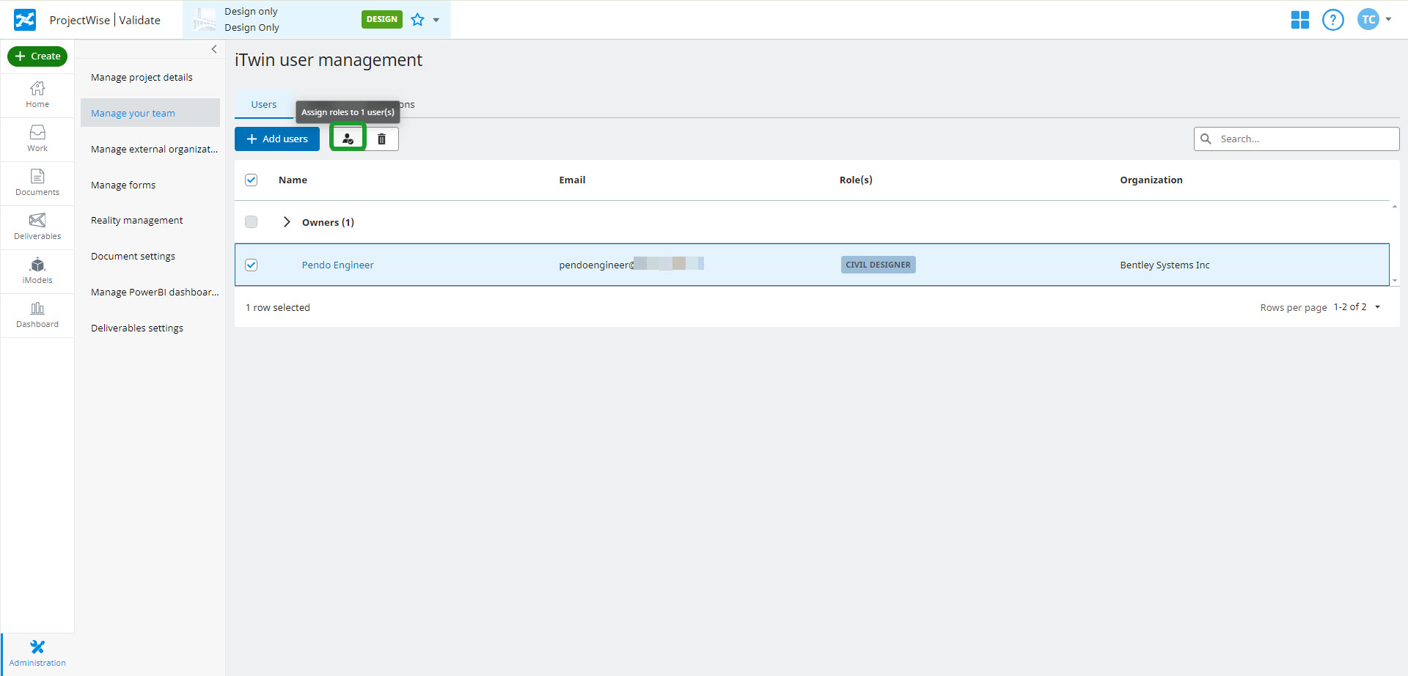
Task: Switch to the Users tab
Action: click(264, 104)
